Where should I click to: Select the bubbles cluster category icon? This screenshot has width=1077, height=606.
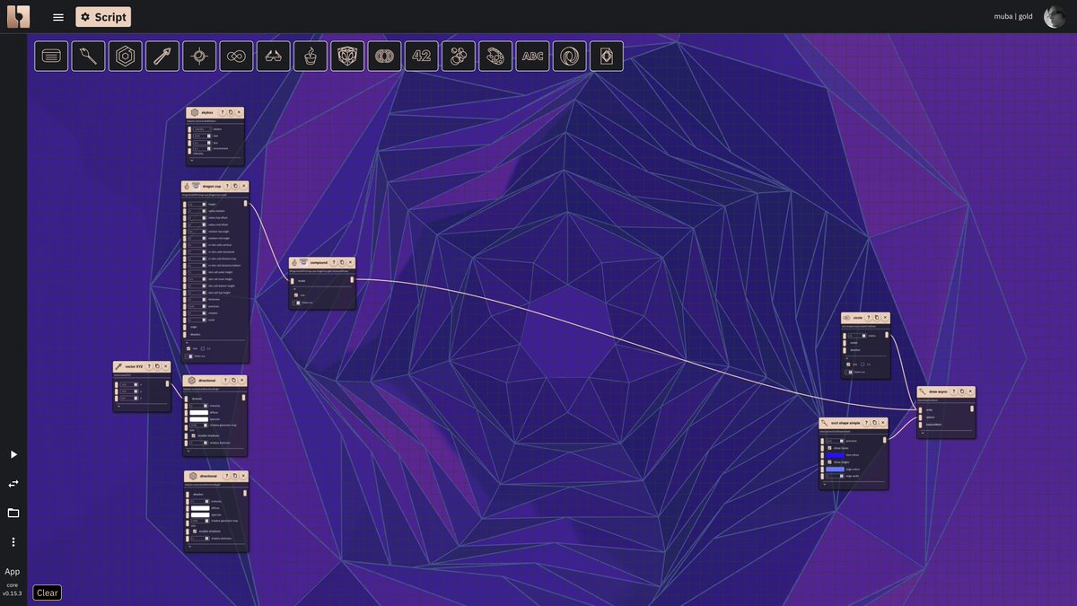coord(459,56)
